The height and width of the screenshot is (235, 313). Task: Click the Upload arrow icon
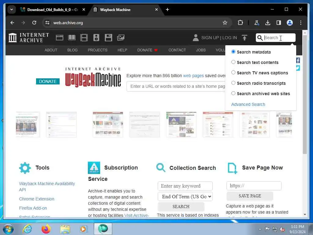click(x=245, y=38)
